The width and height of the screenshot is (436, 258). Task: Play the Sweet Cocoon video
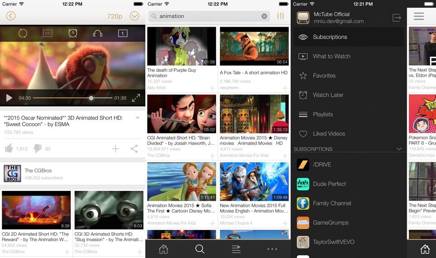coord(9,98)
